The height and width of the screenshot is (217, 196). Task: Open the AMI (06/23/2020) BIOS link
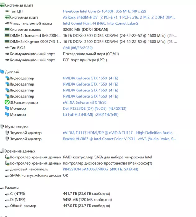point(78,48)
